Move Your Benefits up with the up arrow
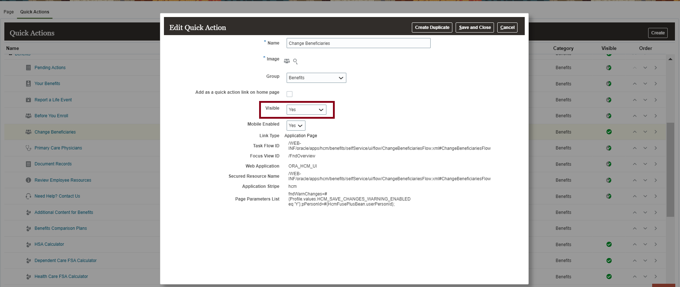The width and height of the screenshot is (680, 287). tap(635, 84)
